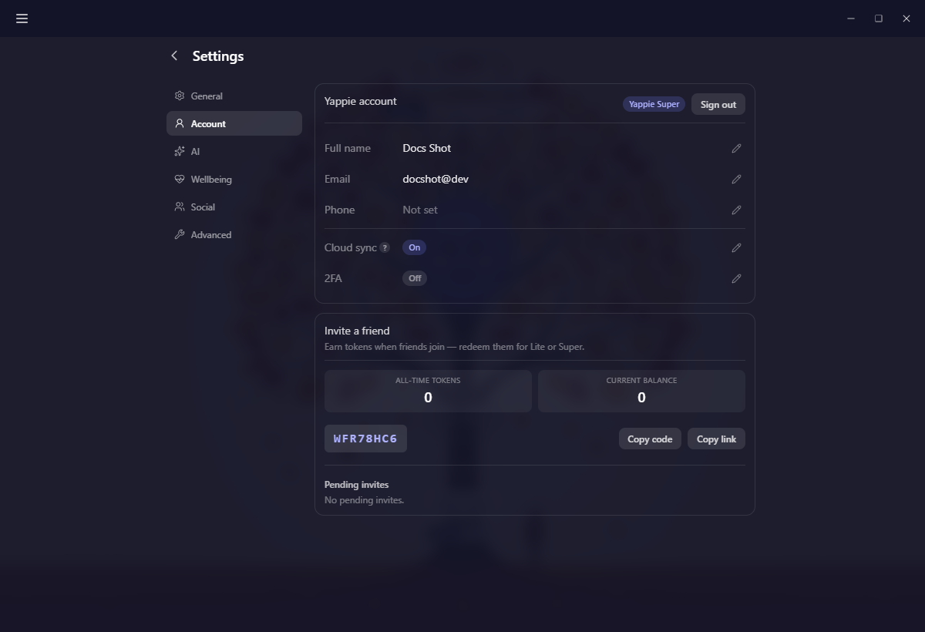Open the General settings tab
The width and height of the screenshot is (925, 632).
point(234,96)
